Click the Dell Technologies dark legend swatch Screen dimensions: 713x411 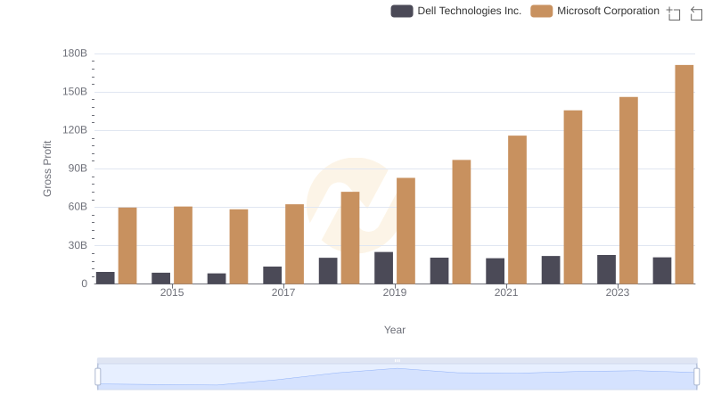coord(402,11)
